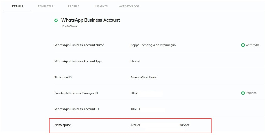Click the WhatsApp Business Account heading

(x=91, y=20)
